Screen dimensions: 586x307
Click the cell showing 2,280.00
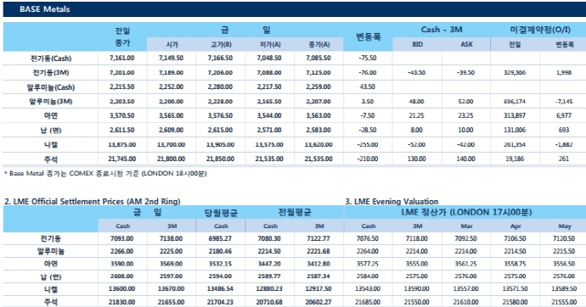220,87
